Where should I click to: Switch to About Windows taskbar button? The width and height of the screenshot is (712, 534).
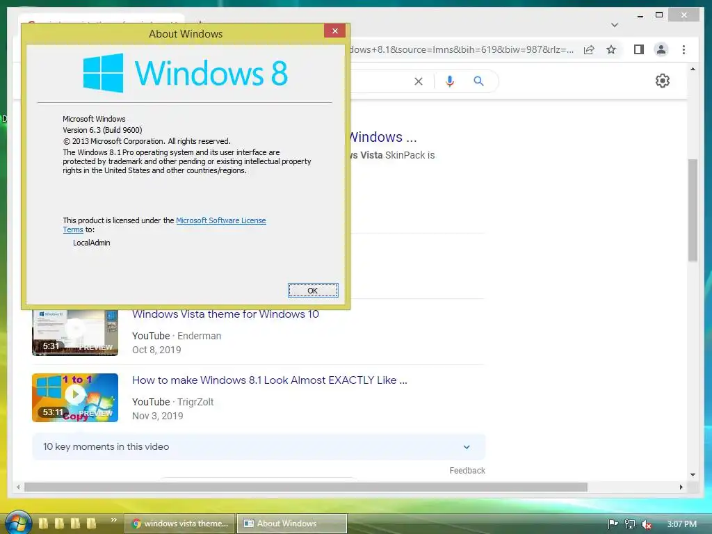click(292, 524)
